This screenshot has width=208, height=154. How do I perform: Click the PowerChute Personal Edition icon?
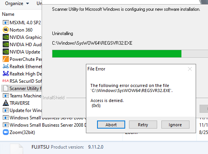tap(6, 59)
